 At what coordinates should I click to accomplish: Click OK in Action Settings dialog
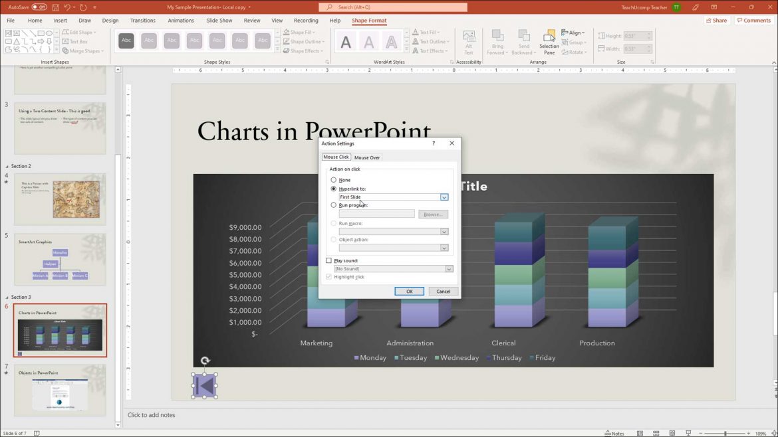pos(409,291)
